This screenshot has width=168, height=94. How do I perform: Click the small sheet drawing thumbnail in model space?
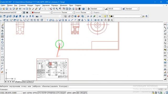coord(52,69)
